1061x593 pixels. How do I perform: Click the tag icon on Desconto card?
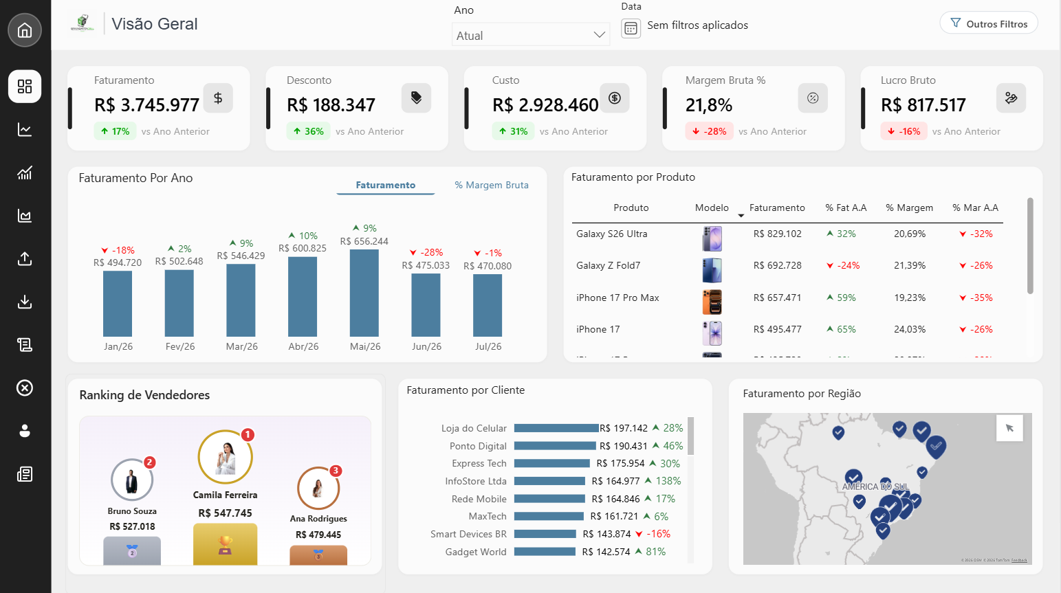click(416, 98)
